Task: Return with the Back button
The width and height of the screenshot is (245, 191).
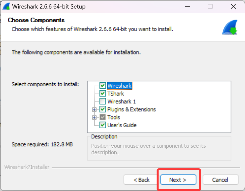Action: click(141, 180)
